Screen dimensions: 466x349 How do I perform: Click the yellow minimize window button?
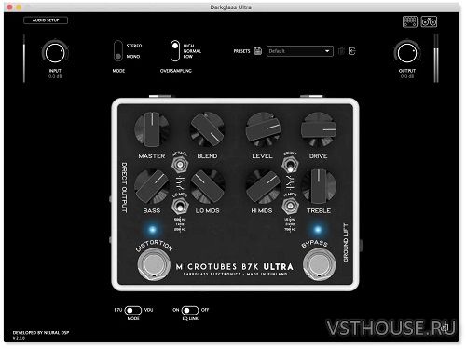coord(19,7)
